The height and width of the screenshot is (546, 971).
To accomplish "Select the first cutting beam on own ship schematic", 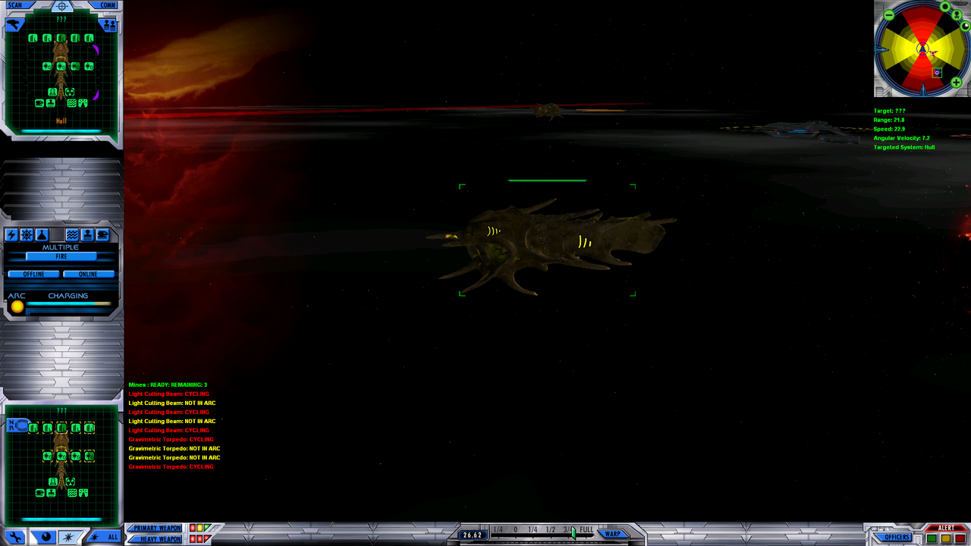I will 33,428.
